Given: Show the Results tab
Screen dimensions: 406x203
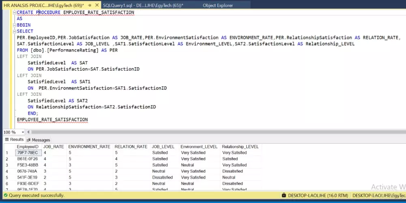Looking at the screenshot, I should pyautogui.click(x=14, y=140).
